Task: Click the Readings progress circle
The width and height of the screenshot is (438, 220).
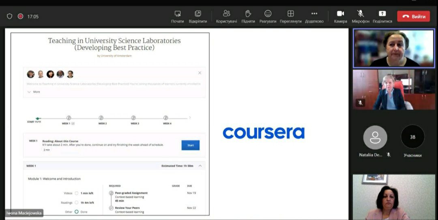Action: click(x=77, y=203)
